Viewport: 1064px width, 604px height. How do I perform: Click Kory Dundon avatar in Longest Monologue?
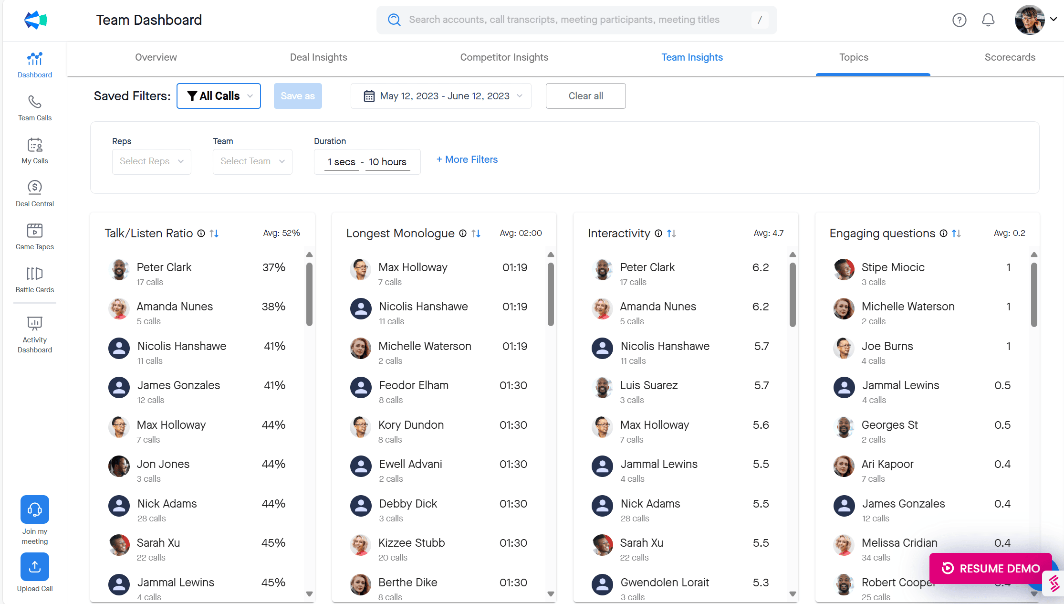click(360, 427)
